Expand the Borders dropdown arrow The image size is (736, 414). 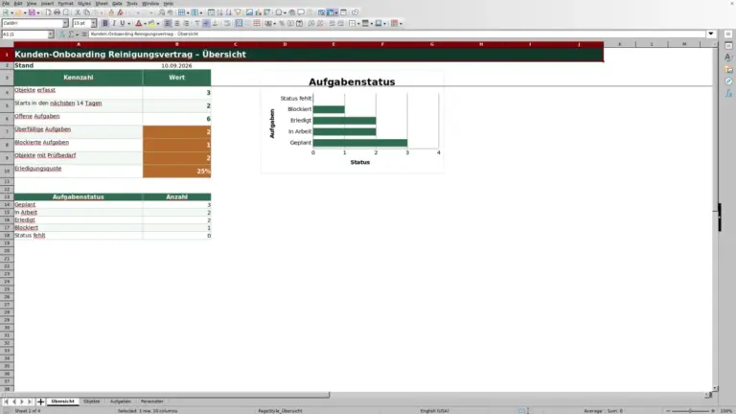click(x=358, y=23)
